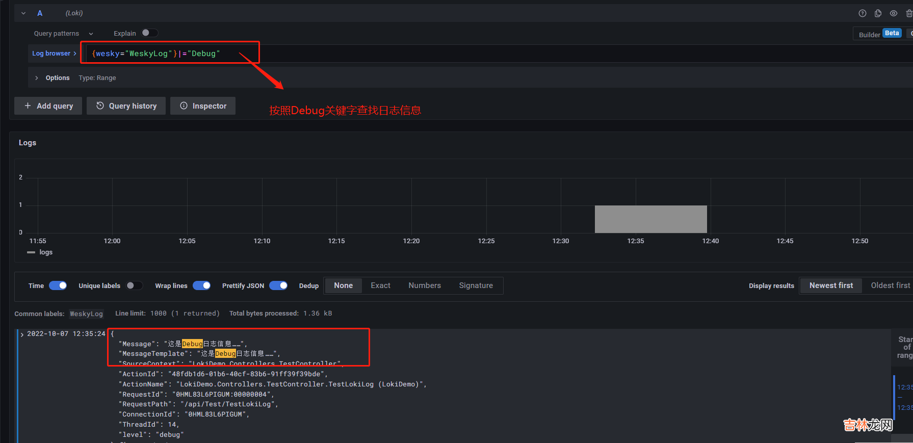Click the gray bar in the log histogram
Viewport: 913px width, 443px height.
click(x=650, y=219)
